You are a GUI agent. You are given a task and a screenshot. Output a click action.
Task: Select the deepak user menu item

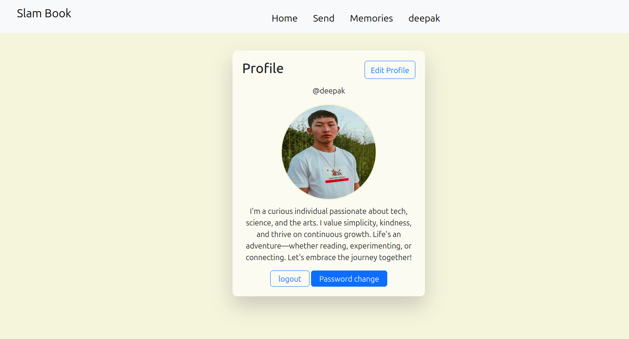(424, 18)
